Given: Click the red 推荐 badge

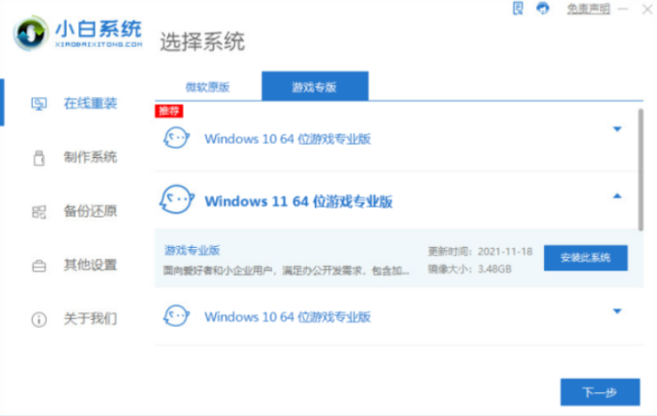Looking at the screenshot, I should point(169,111).
